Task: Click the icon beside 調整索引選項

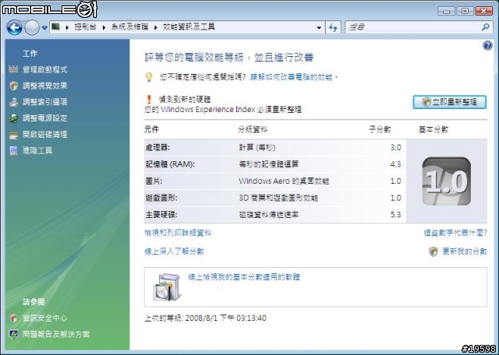Action: pos(13,102)
